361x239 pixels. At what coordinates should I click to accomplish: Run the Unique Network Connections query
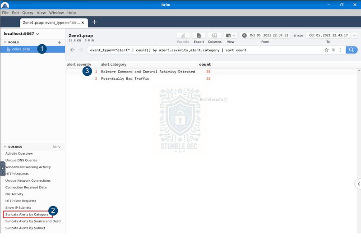coord(28,180)
